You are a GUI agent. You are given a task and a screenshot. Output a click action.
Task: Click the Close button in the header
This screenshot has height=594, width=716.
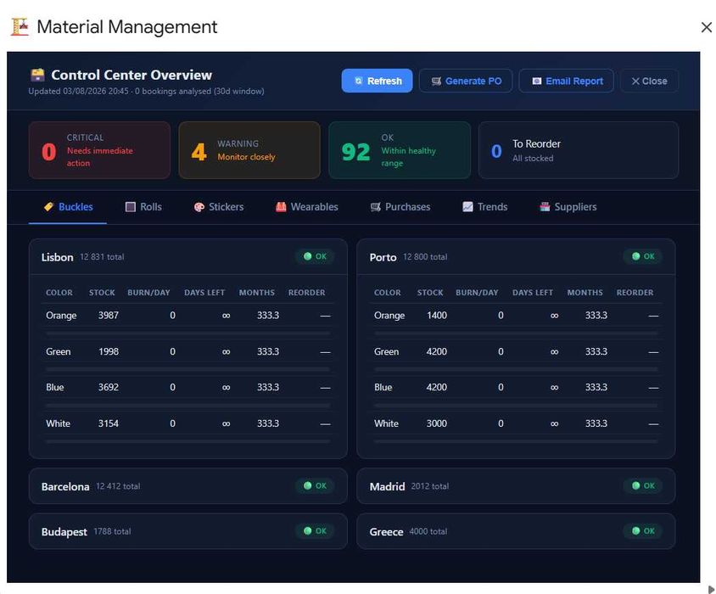pyautogui.click(x=649, y=81)
